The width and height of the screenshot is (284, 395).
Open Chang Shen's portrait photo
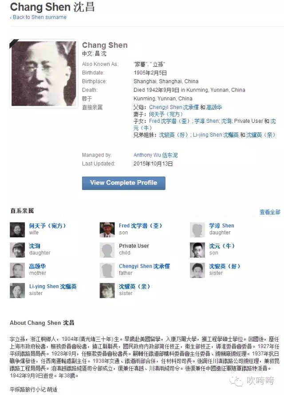43,73
